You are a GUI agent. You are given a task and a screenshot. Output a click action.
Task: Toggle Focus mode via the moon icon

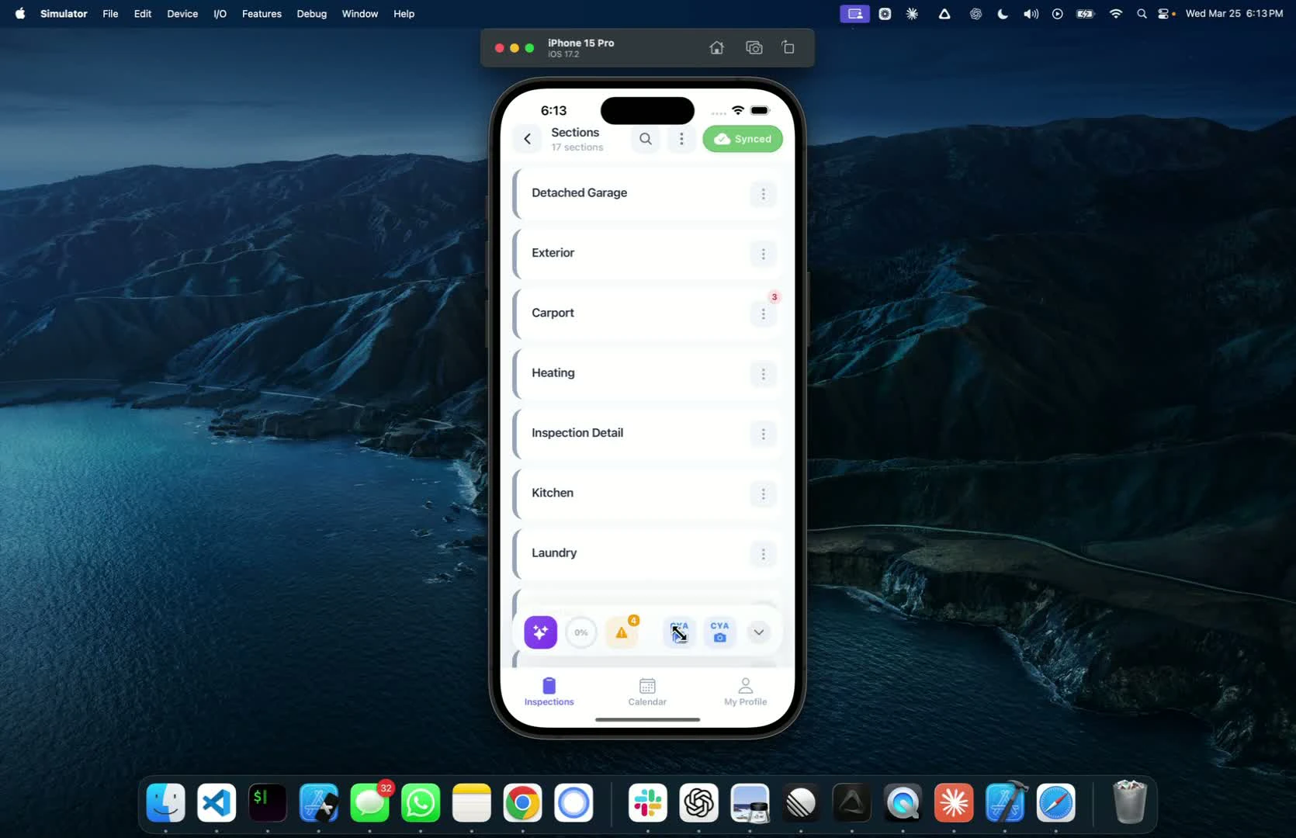(x=1002, y=13)
